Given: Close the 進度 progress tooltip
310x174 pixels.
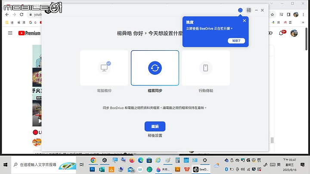Looking at the screenshot, I should click(245, 21).
